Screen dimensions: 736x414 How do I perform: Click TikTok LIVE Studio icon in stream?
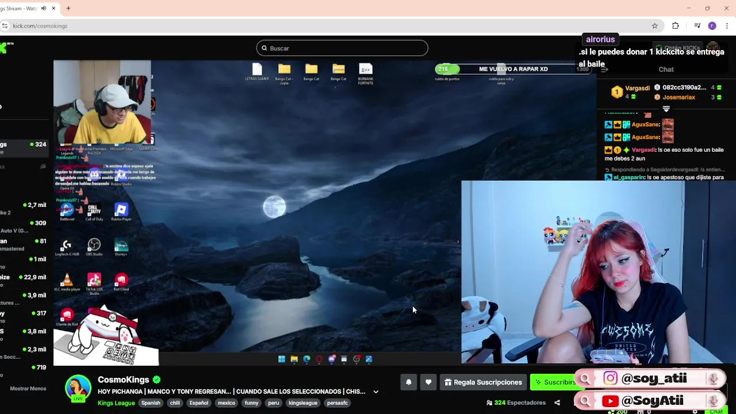tap(94, 283)
